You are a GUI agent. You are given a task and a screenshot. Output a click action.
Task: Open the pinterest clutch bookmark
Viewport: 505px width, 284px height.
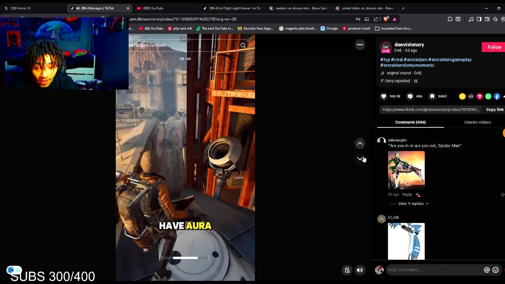tap(356, 28)
